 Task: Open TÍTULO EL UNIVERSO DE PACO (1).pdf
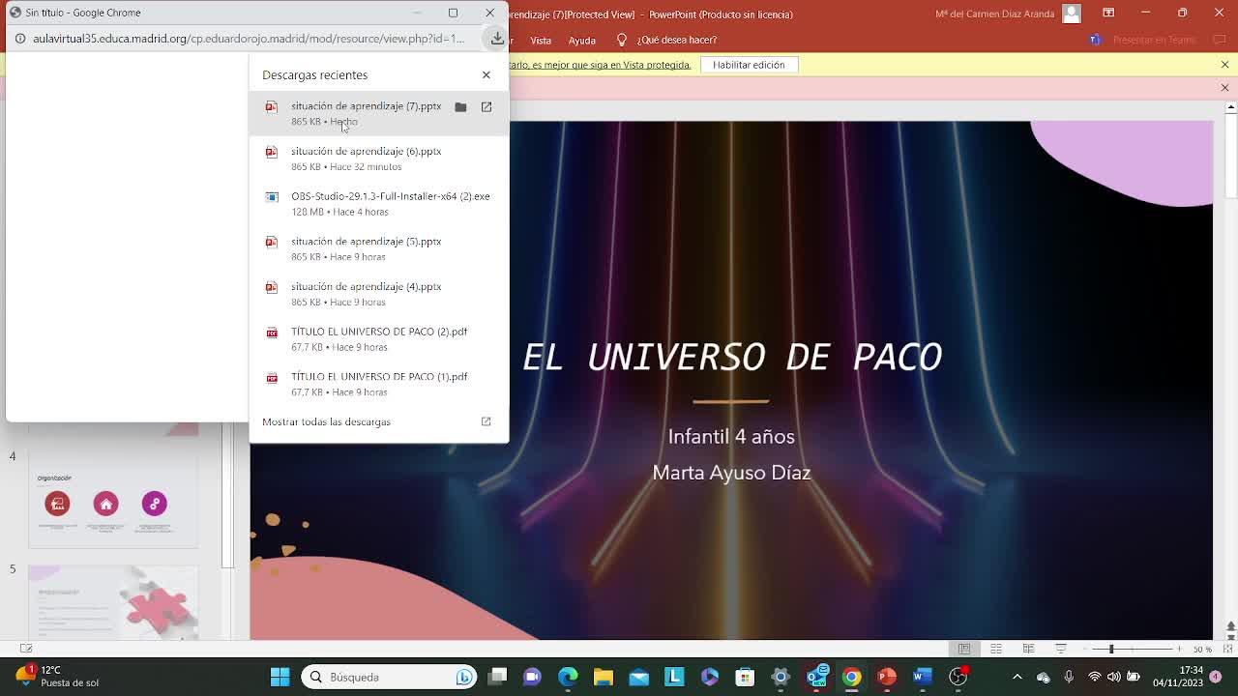point(378,384)
